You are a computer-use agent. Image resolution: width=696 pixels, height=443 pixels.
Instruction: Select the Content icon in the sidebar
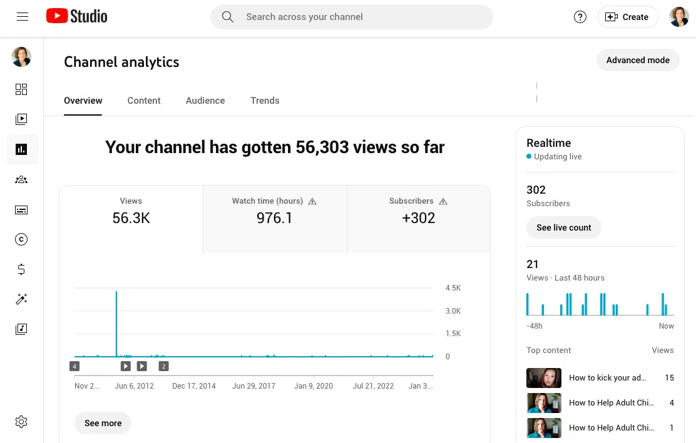(x=21, y=119)
